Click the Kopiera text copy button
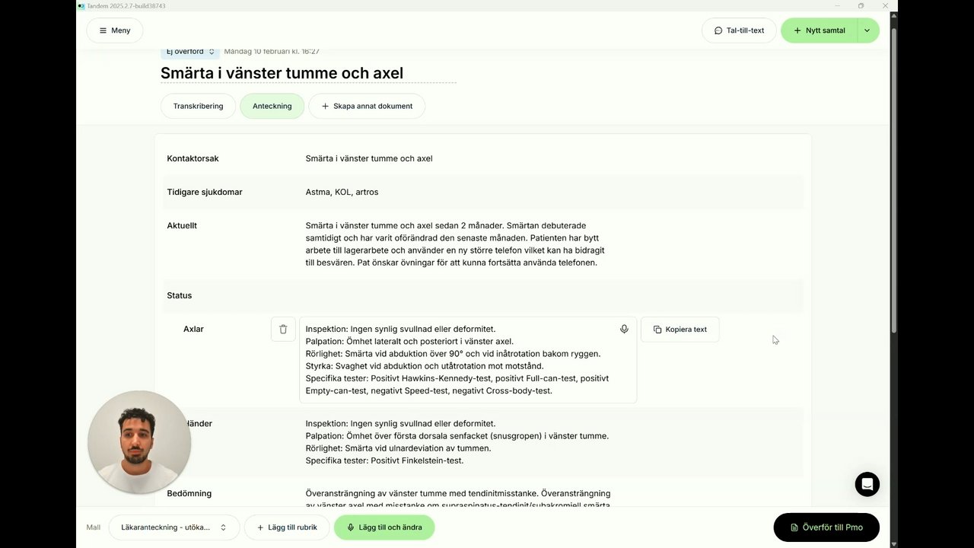The image size is (974, 548). tap(680, 330)
